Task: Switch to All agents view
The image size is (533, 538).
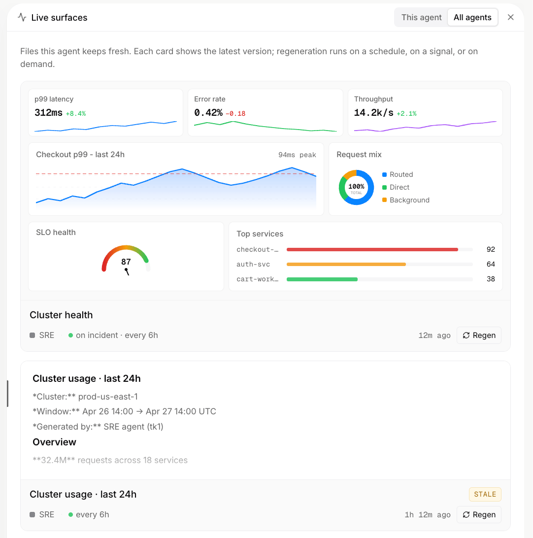Action: click(472, 17)
